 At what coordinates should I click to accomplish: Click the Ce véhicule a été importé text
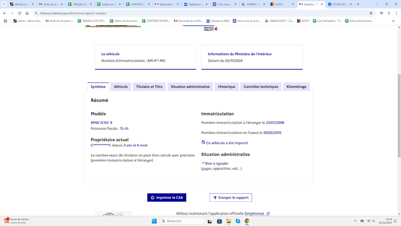(x=227, y=143)
